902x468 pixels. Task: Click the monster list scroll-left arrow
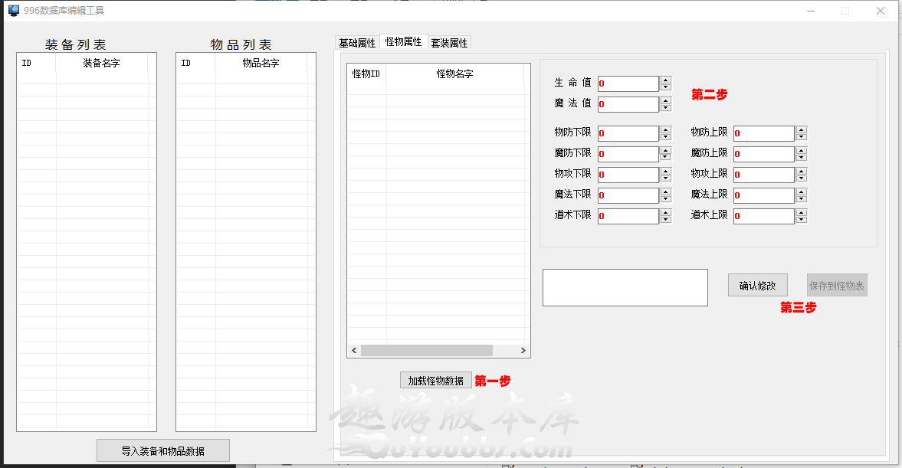point(354,350)
